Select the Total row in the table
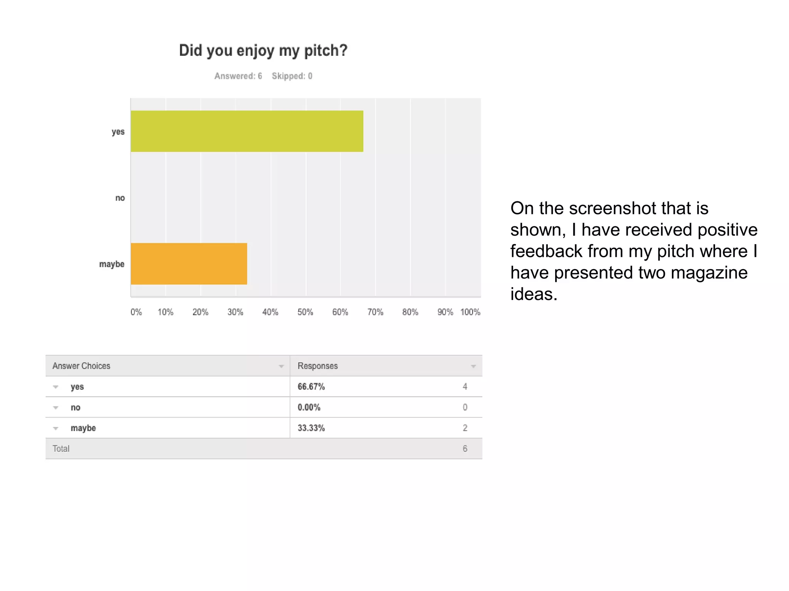789x591 pixels. coord(264,449)
